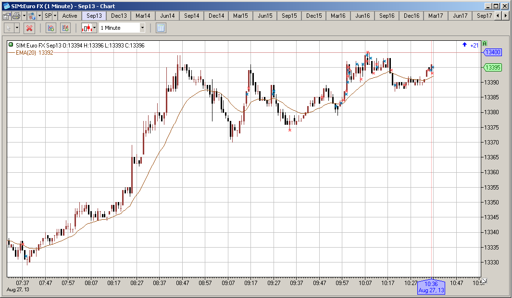
Task: Click the candlestick chart type icon
Action: (87, 28)
